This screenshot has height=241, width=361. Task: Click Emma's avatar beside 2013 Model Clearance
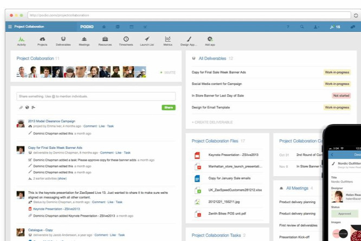[21, 123]
